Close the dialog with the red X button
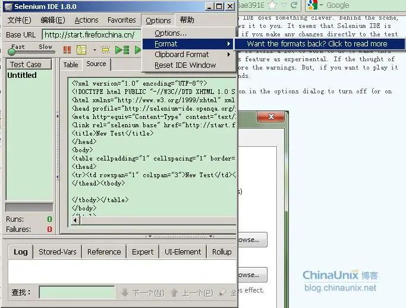The image size is (406, 308). tap(271, 117)
